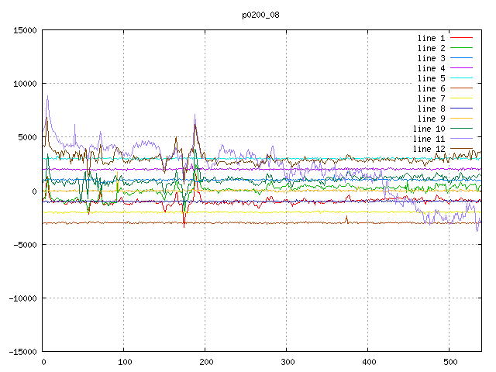Image resolution: width=496 pixels, height=372 pixels.
Task: Click the 300 x-axis tick label
Action: [287, 362]
